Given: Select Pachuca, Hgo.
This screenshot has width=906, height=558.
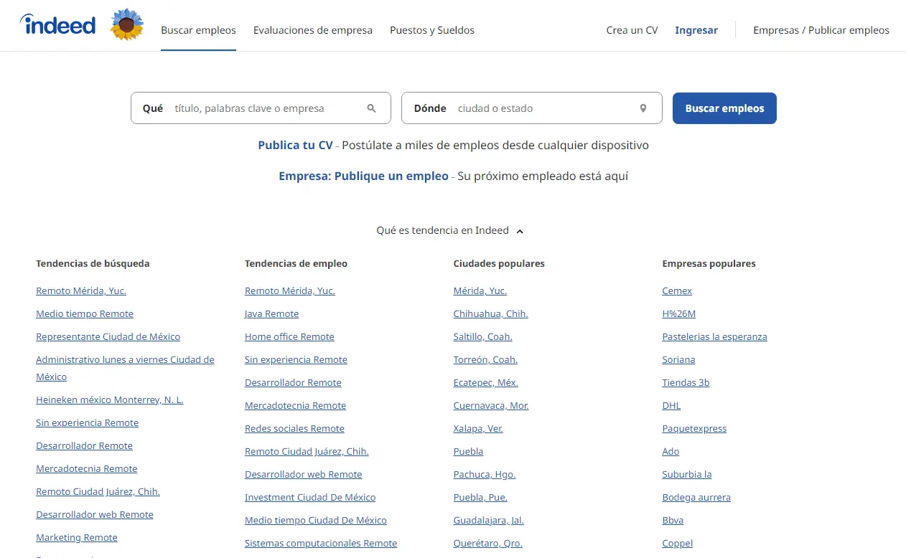Looking at the screenshot, I should (485, 474).
